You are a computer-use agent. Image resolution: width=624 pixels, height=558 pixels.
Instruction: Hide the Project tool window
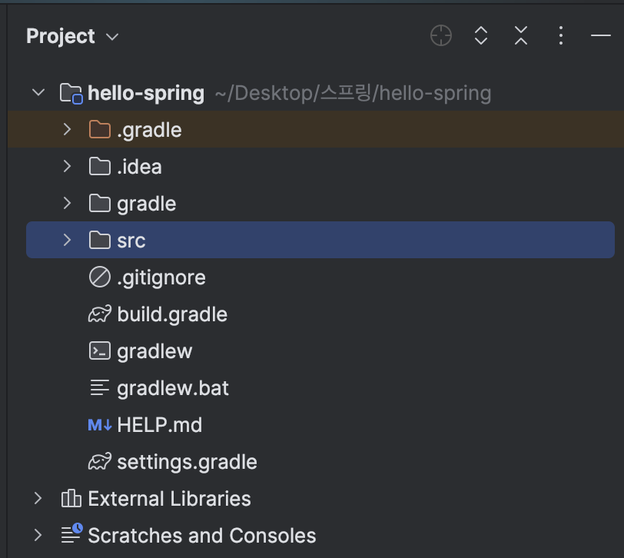[x=600, y=35]
